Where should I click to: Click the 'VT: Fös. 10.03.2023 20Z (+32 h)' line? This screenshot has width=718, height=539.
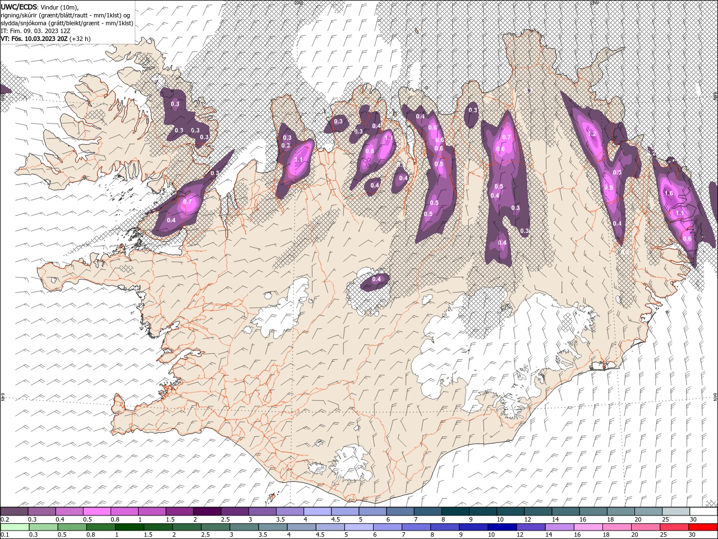[46, 39]
